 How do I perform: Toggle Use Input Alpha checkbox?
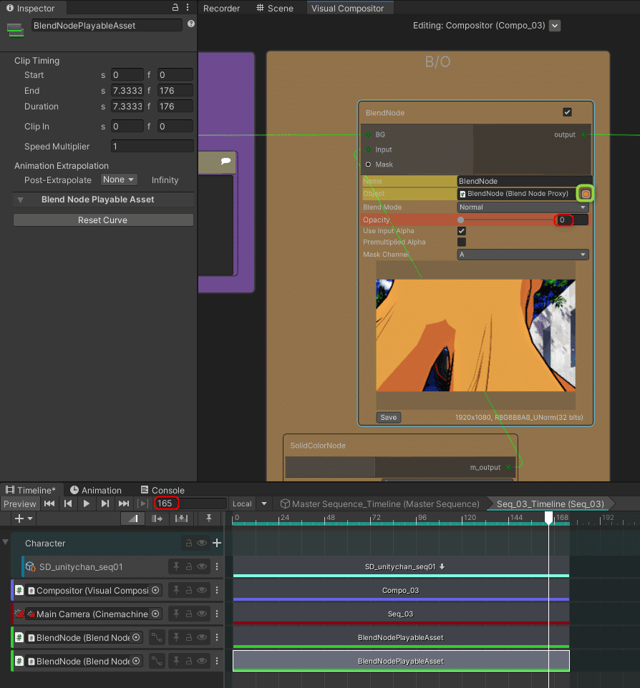461,231
